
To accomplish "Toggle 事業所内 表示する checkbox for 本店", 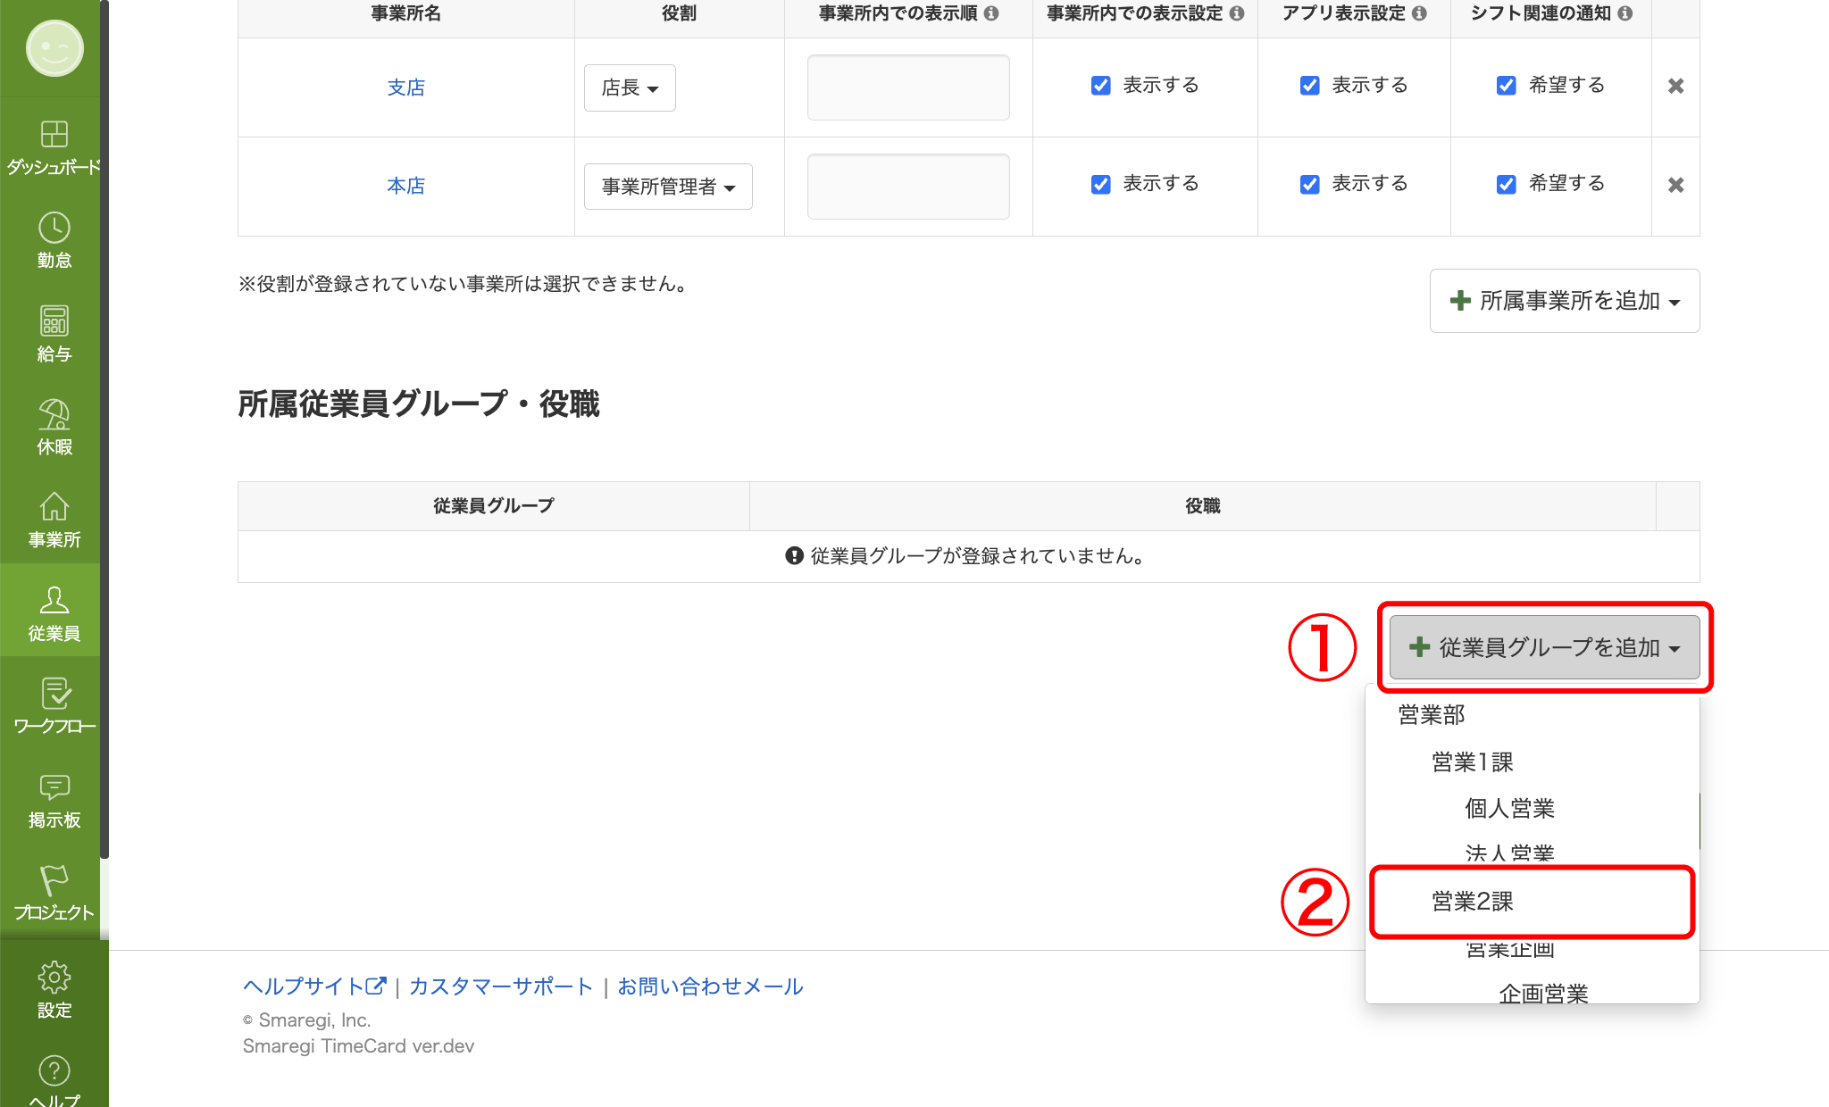I will click(x=1101, y=184).
